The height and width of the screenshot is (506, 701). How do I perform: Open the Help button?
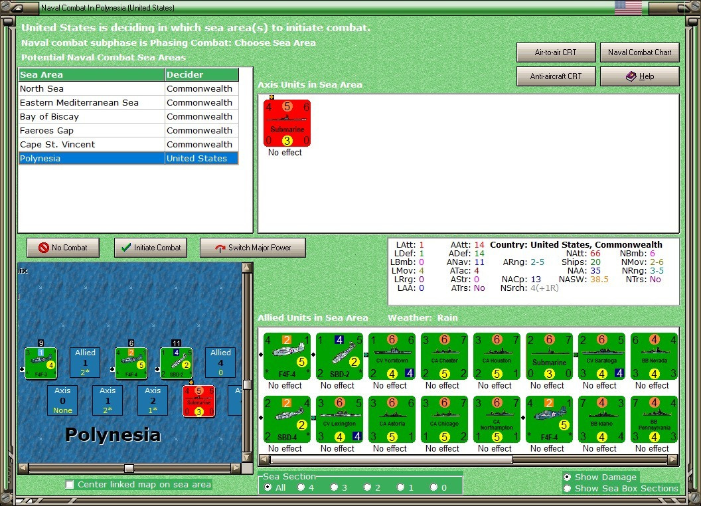(x=640, y=76)
